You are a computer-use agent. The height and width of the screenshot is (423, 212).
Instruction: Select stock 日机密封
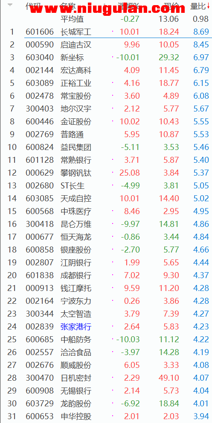(76, 378)
